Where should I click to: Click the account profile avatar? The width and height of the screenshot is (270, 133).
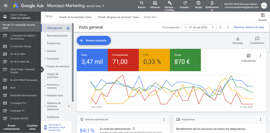point(264,6)
